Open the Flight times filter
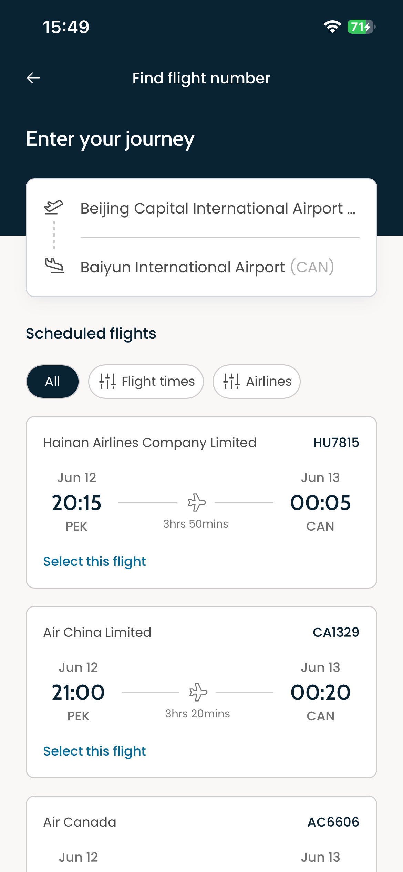The image size is (403, 872). [x=146, y=382]
